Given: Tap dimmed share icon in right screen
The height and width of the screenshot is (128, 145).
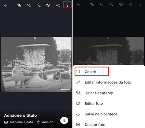Looking at the screenshot, I should tap(131, 4).
